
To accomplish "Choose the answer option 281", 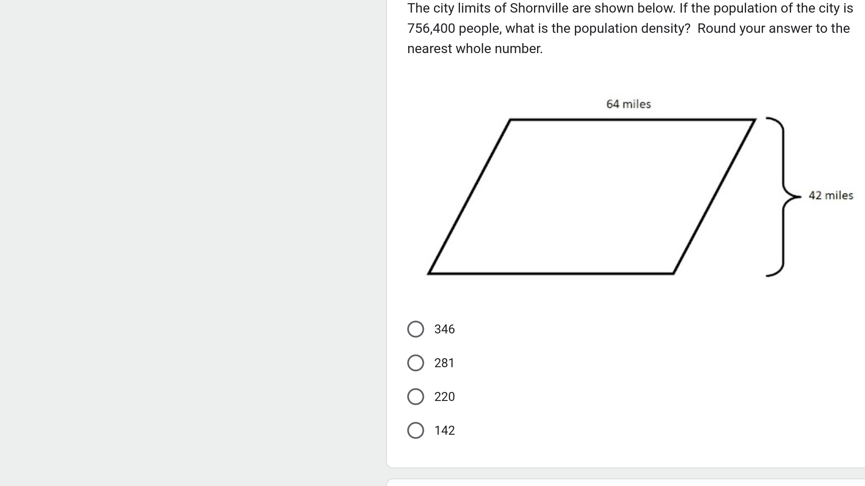I will tap(415, 363).
